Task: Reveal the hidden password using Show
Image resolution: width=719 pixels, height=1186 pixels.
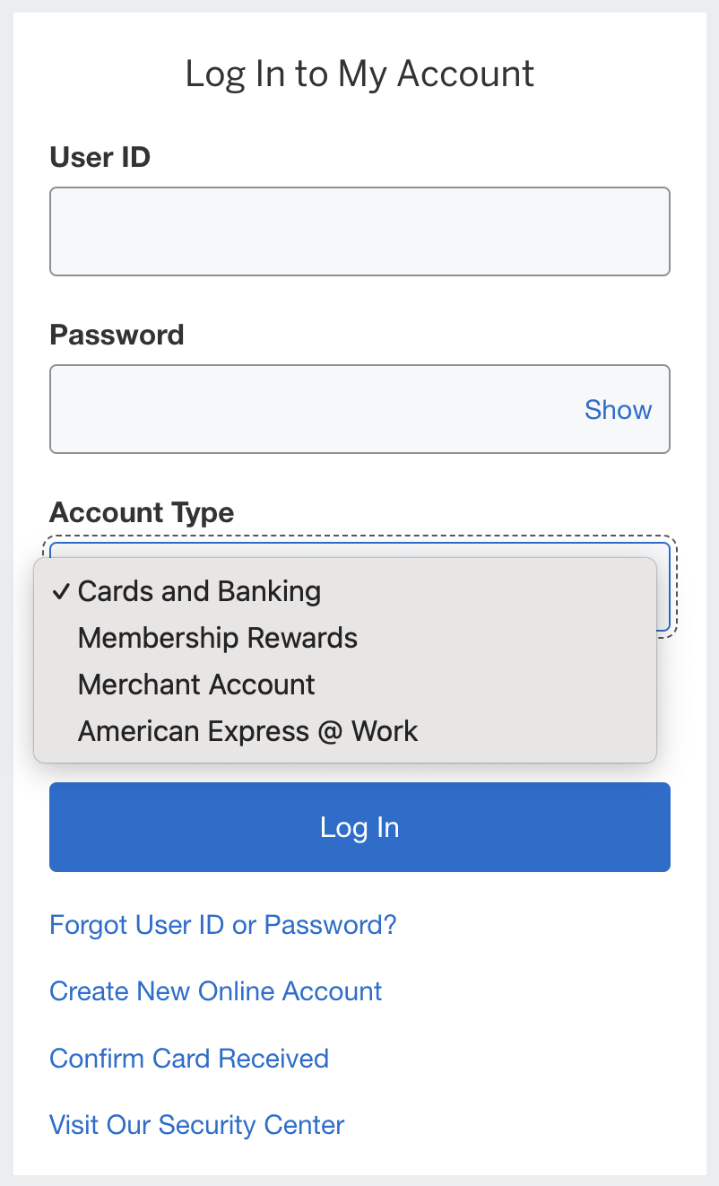Action: pos(618,409)
